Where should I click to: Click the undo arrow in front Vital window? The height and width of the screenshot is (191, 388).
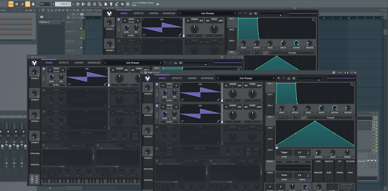point(278,78)
